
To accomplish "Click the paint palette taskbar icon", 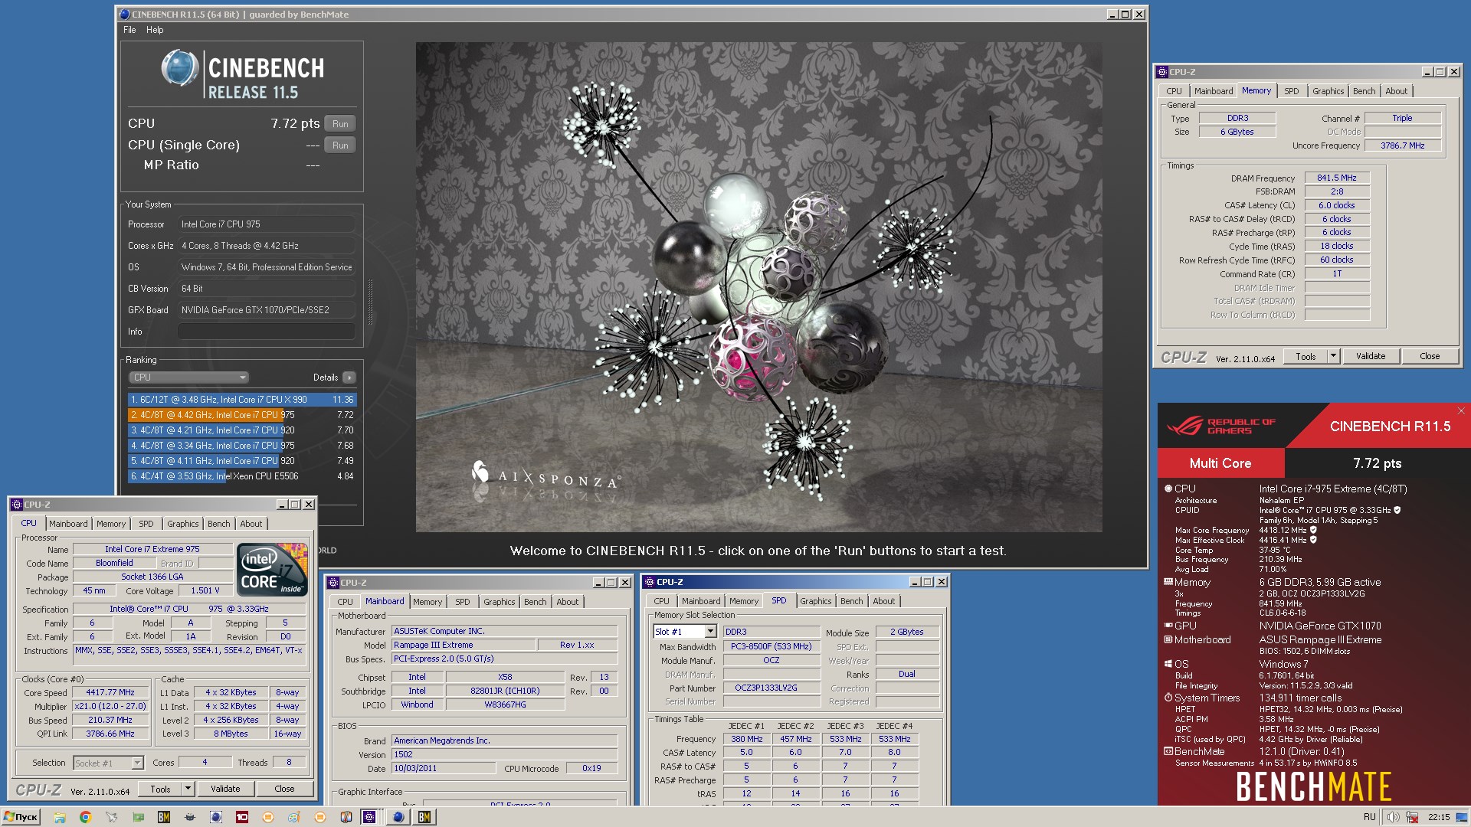I will 294,817.
